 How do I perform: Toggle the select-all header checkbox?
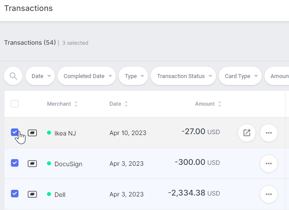[x=15, y=103]
